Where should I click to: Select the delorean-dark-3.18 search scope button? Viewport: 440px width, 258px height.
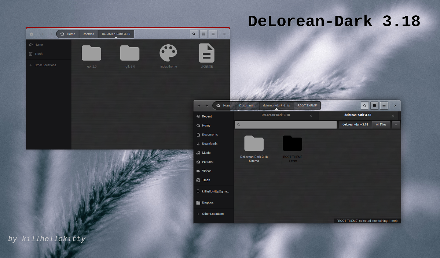tap(355, 125)
